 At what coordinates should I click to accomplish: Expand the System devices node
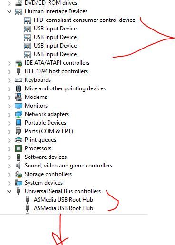(x=10, y=183)
